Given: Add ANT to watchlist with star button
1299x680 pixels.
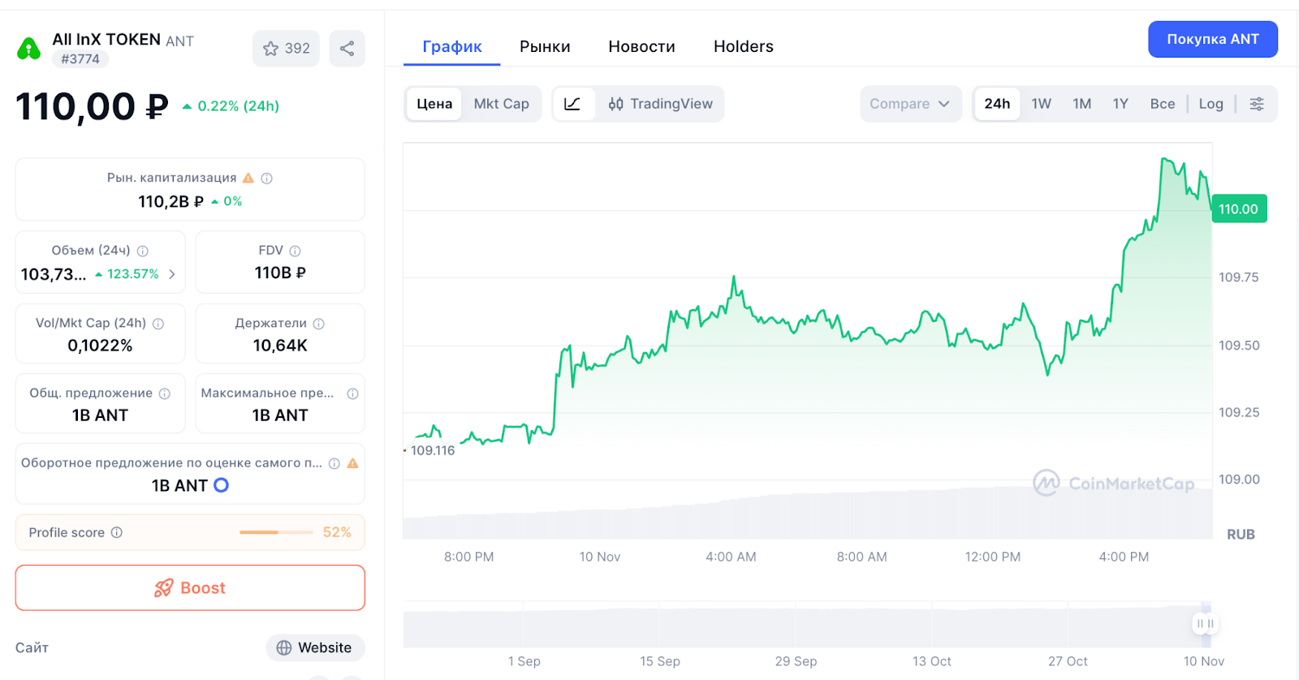Looking at the screenshot, I should 287,49.
